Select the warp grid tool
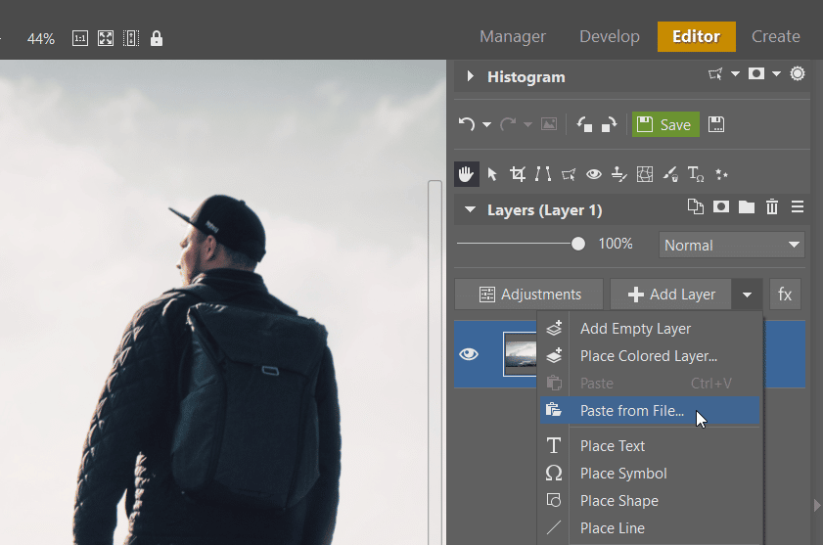Viewport: 823px width, 545px height. pyautogui.click(x=645, y=174)
